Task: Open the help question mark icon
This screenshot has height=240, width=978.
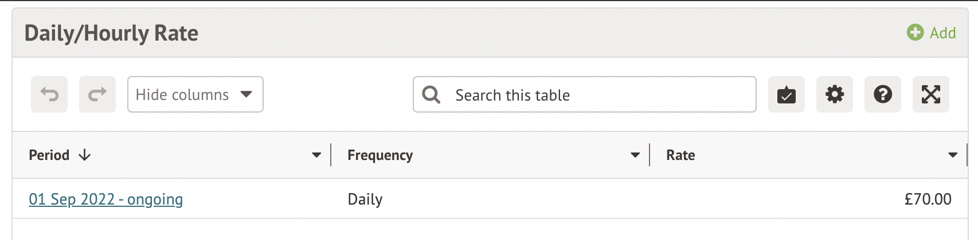Action: pyautogui.click(x=882, y=94)
